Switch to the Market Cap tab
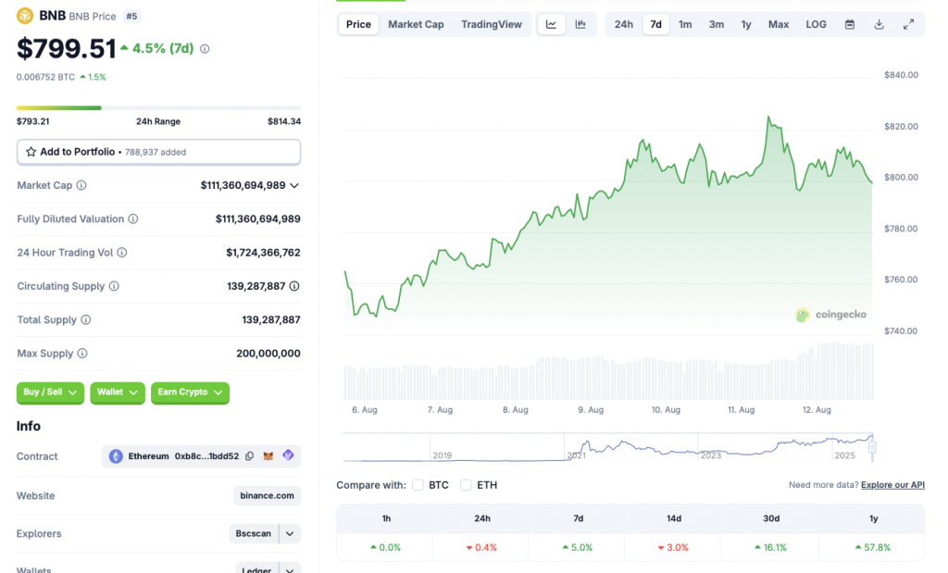The width and height of the screenshot is (948, 573). click(416, 24)
